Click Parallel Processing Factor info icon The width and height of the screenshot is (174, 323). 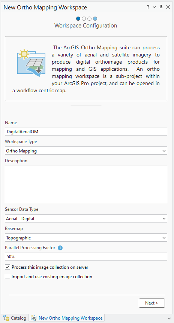[x=60, y=248]
